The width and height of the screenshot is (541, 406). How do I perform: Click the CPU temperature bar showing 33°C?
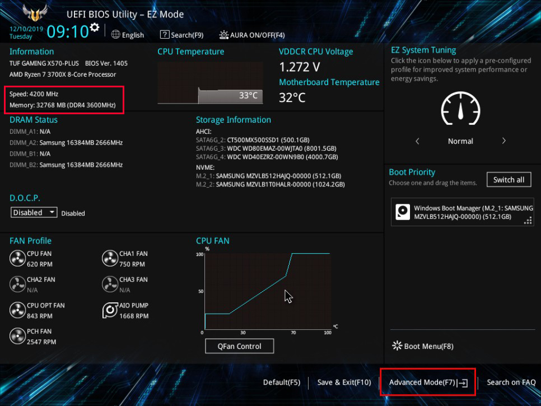pos(231,96)
